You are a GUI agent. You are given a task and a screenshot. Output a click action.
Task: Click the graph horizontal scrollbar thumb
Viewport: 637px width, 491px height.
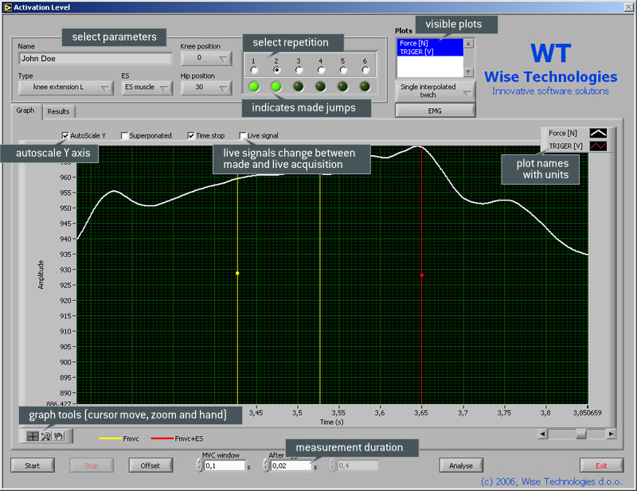tap(581, 434)
